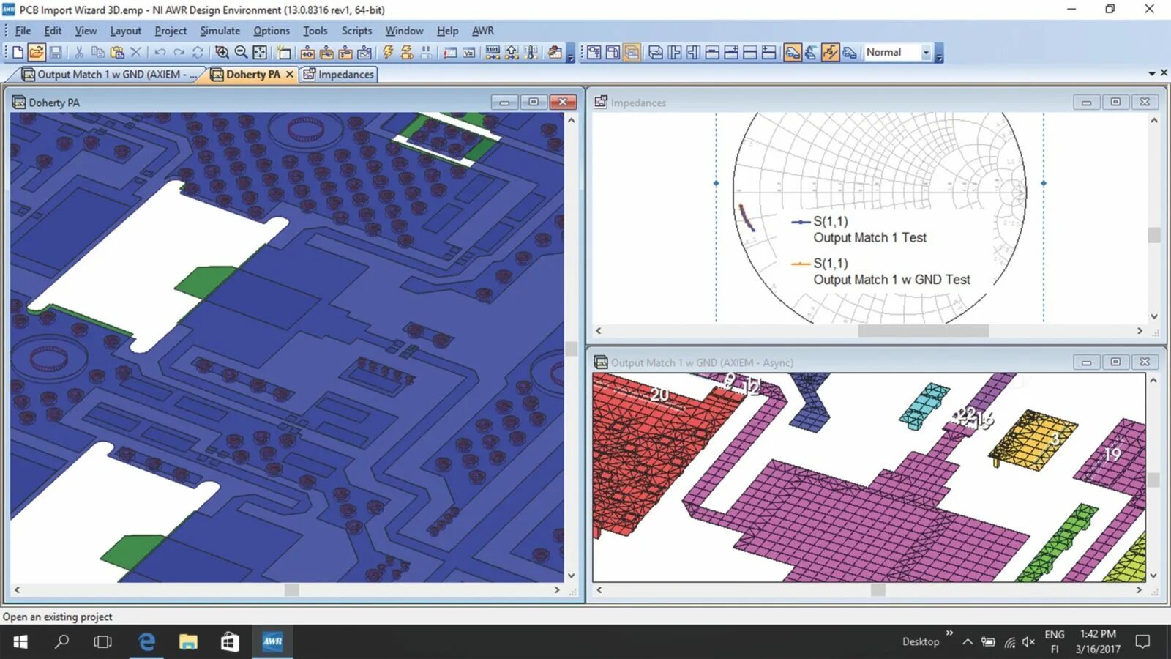Toggle the last button before the Normal dropdown
Image resolution: width=1171 pixels, height=659 pixels.
pos(849,52)
